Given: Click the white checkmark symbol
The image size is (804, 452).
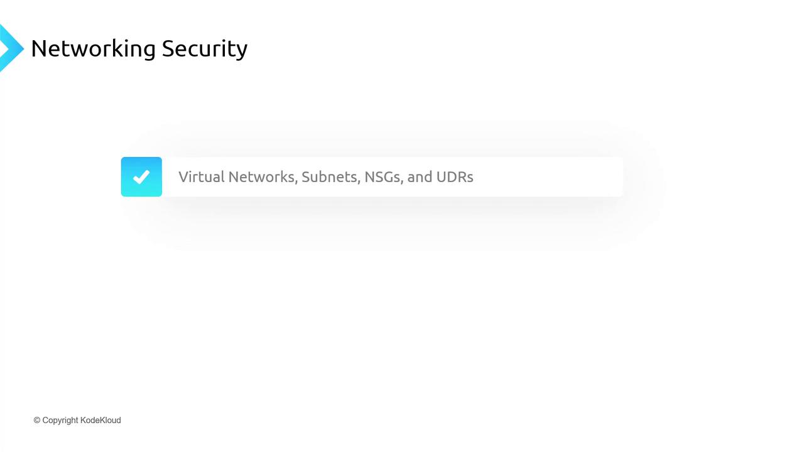Looking at the screenshot, I should [141, 177].
